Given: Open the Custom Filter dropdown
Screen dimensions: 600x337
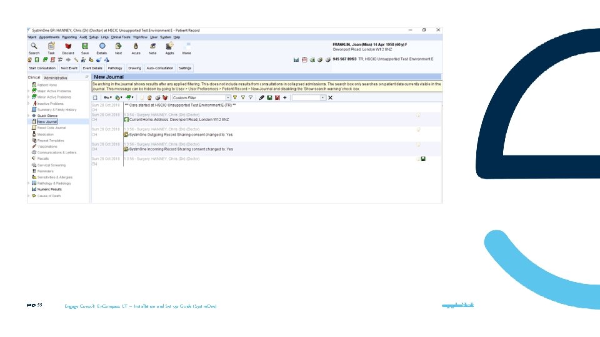Looking at the screenshot, I should pos(228,98).
